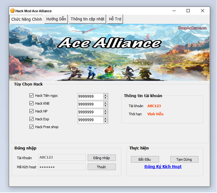This screenshot has width=217, height=193.
Task: Increase the Hack Tiên ngọc value with up arrow
Action: pos(106,95)
